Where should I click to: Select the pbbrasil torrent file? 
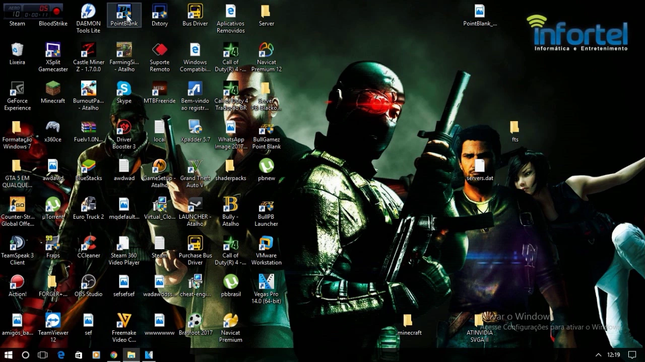[x=231, y=287]
